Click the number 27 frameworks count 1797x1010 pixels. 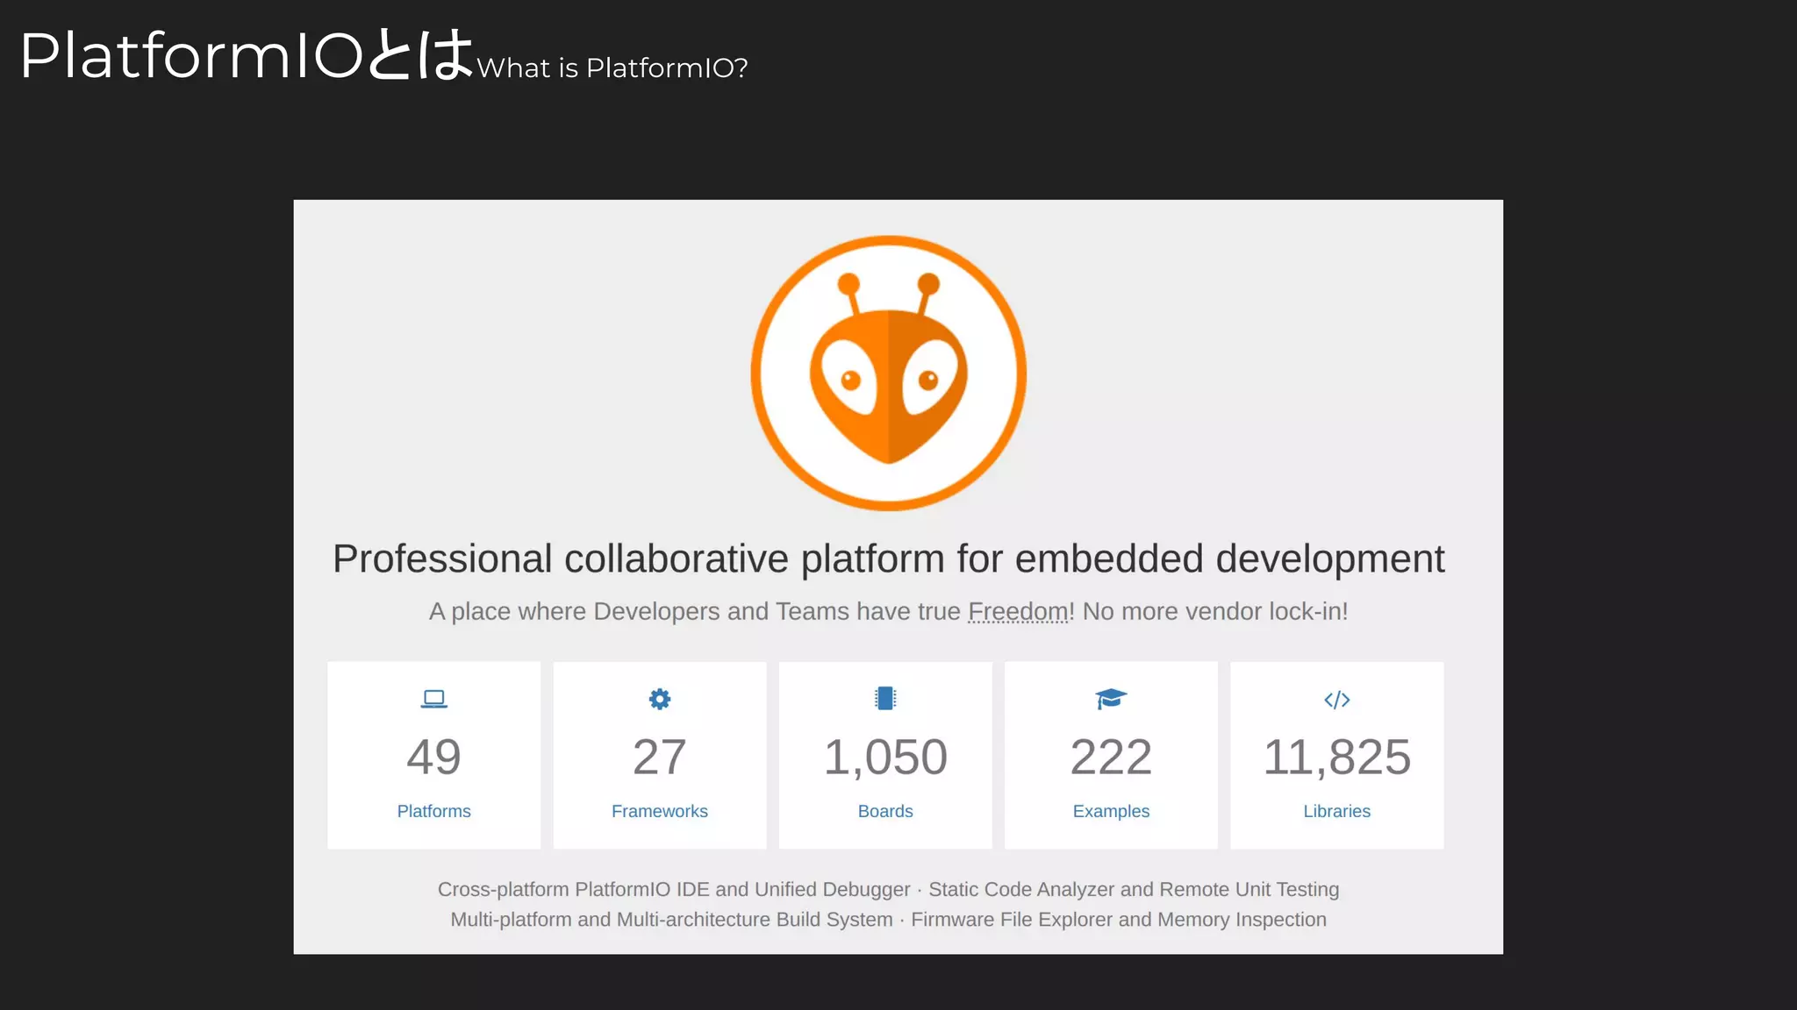660,757
